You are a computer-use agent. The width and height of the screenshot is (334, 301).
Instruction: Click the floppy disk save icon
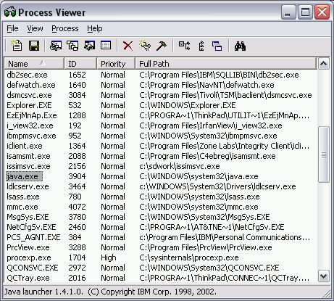click(x=34, y=46)
